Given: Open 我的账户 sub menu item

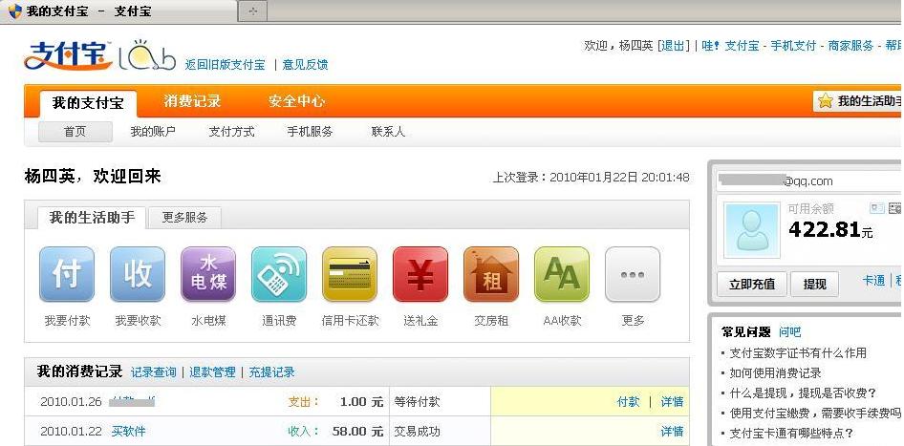Looking at the screenshot, I should point(153,132).
